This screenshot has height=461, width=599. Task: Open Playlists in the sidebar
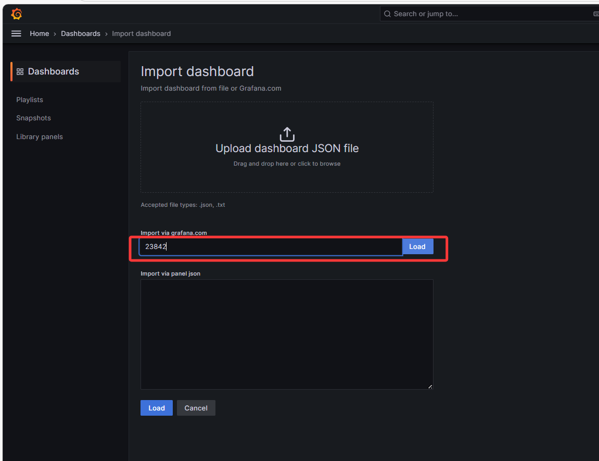pos(30,99)
